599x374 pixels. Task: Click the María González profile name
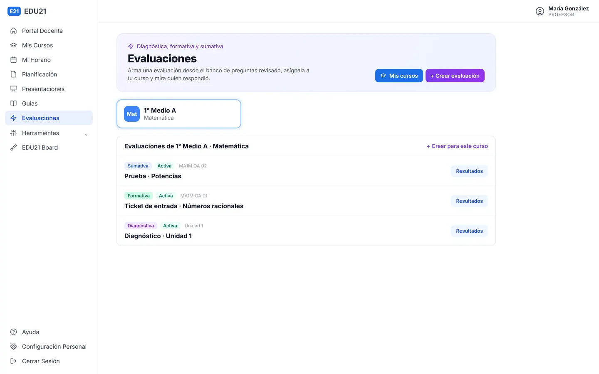[x=569, y=8]
